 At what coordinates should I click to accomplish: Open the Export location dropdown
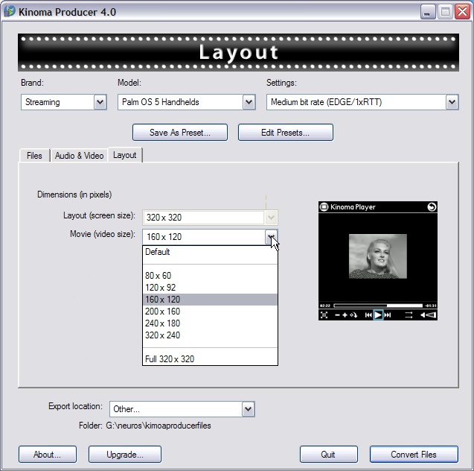pos(248,409)
